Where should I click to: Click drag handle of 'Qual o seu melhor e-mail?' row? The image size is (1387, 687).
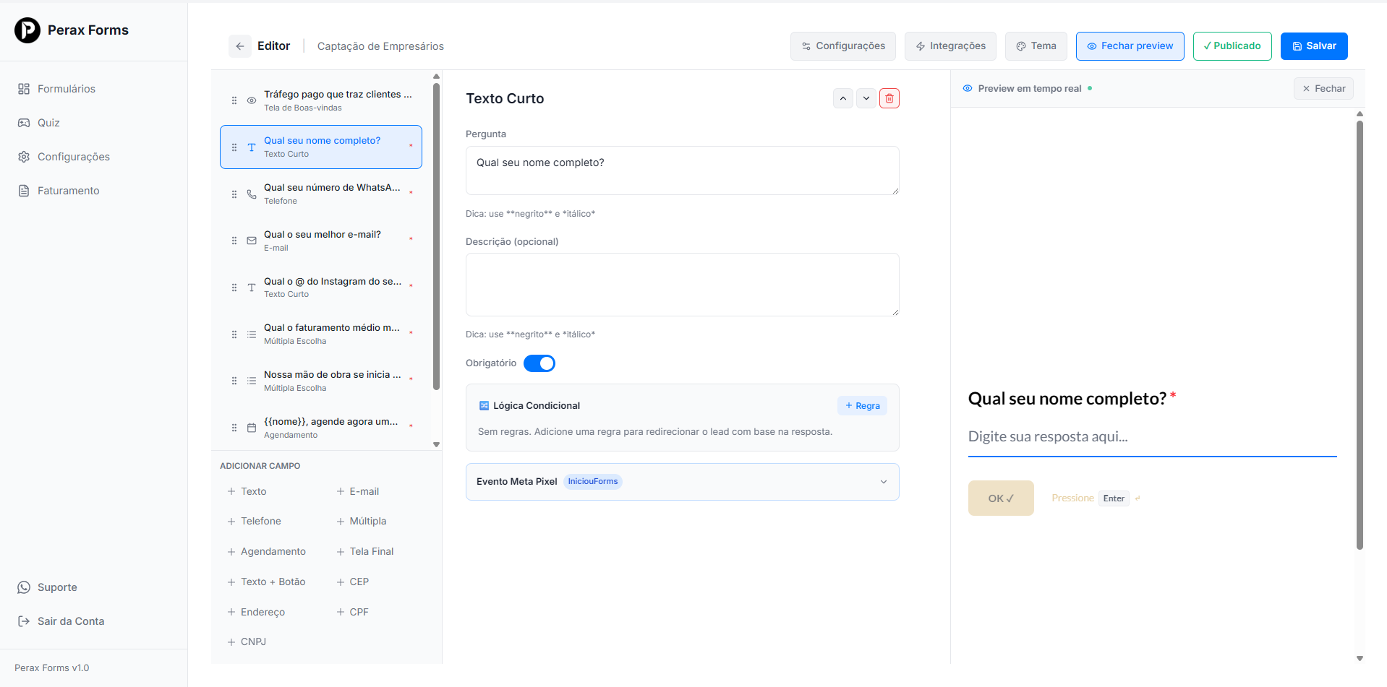coord(234,241)
